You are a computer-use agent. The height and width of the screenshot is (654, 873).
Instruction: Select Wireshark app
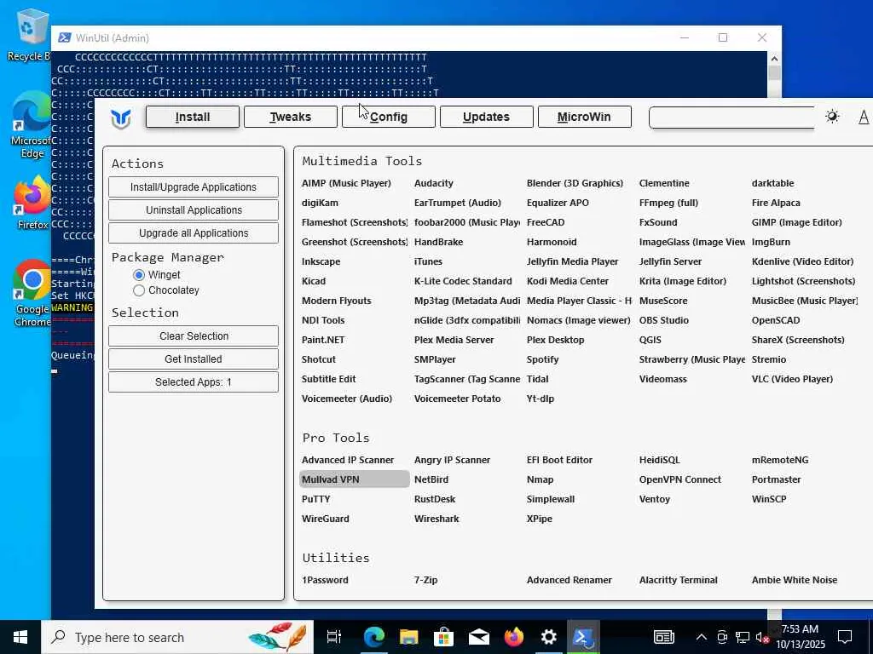[436, 519]
